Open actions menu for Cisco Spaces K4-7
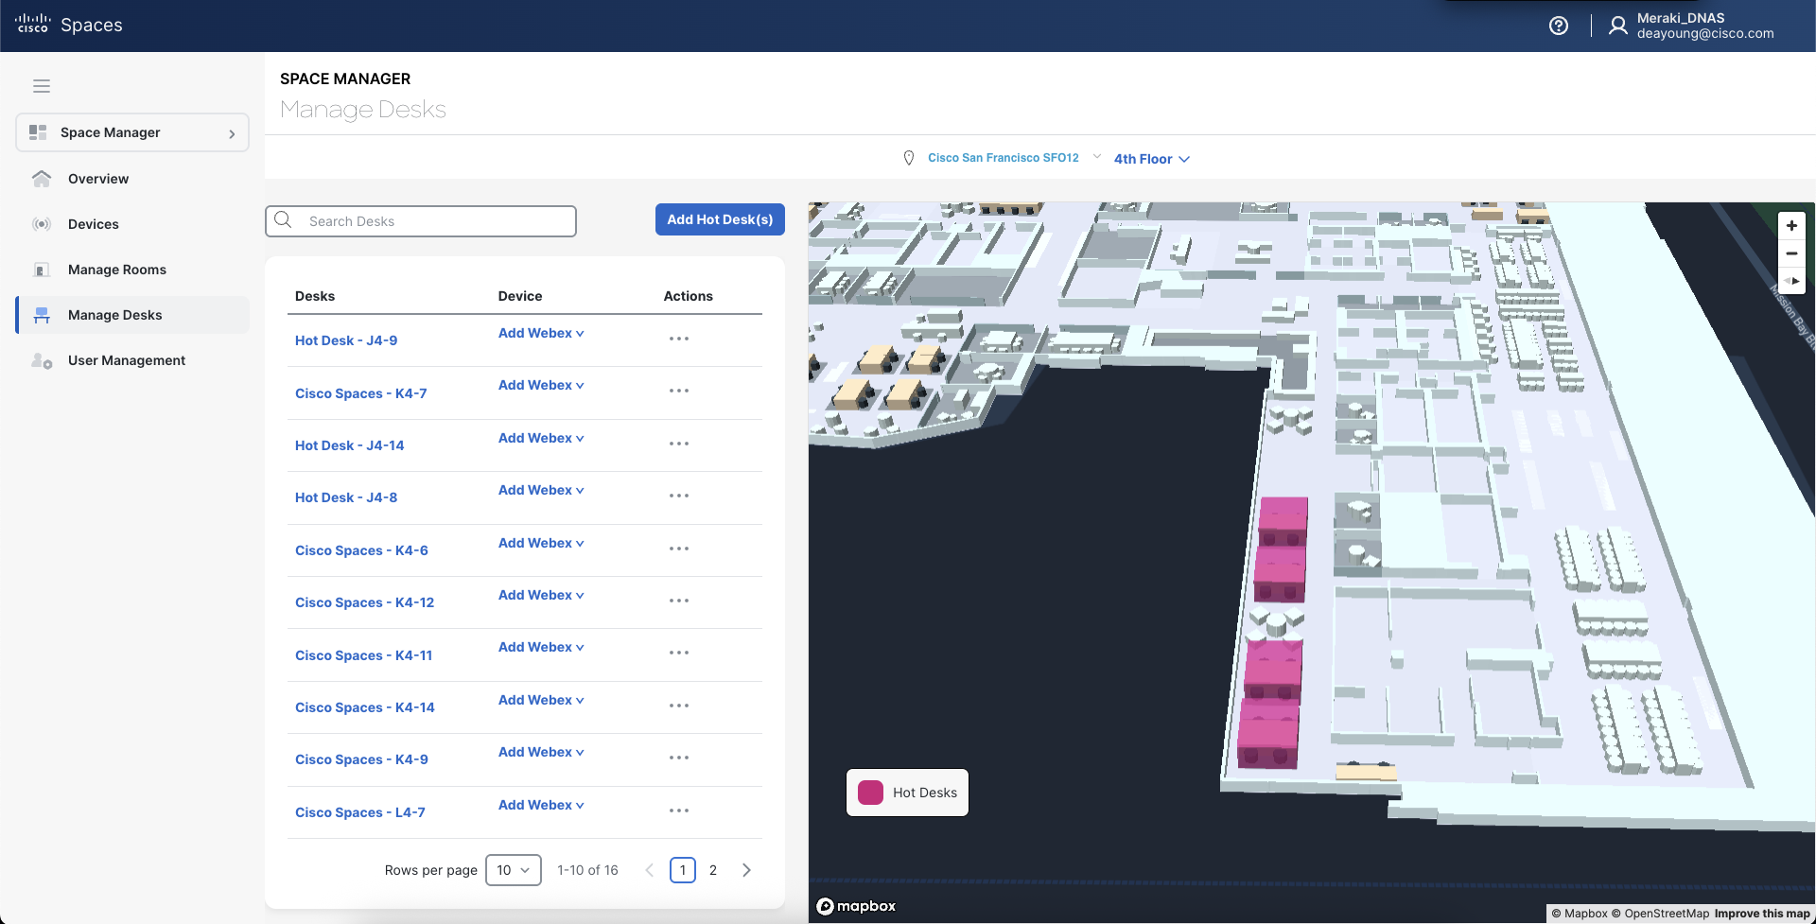 tap(680, 391)
